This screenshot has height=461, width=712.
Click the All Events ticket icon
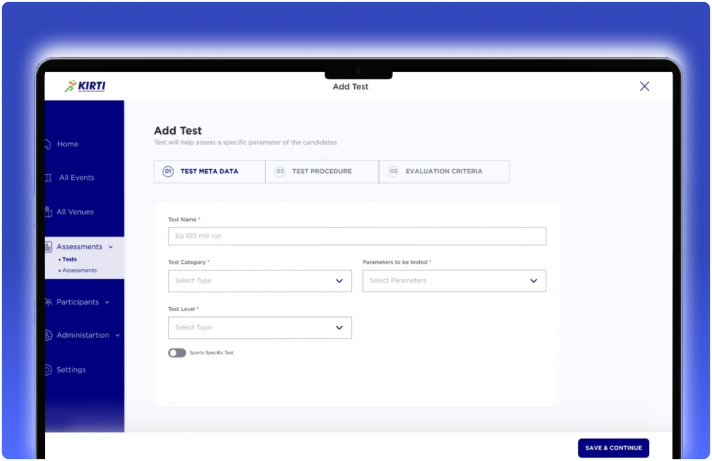49,178
